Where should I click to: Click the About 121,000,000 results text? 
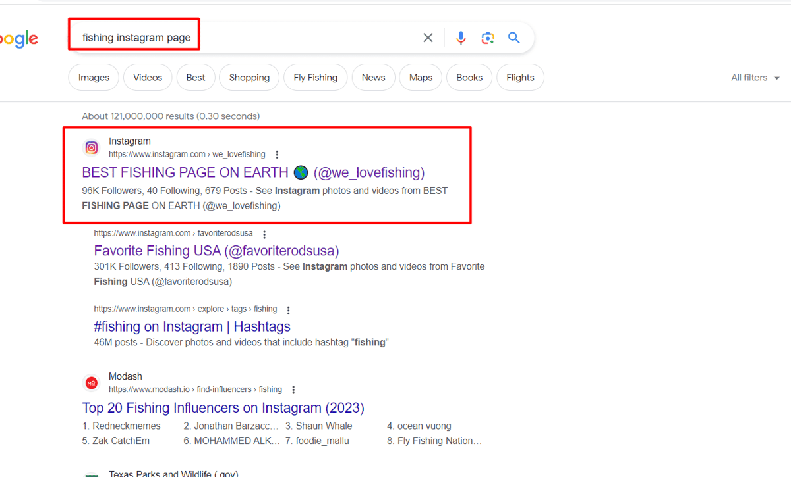click(x=171, y=116)
